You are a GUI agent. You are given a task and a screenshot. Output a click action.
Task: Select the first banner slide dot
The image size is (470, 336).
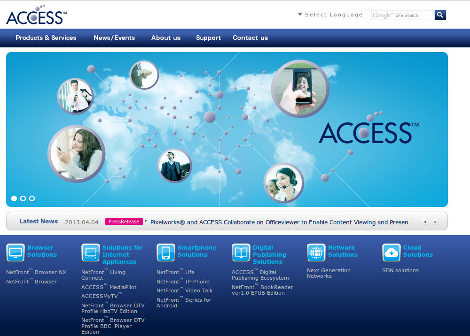point(14,199)
